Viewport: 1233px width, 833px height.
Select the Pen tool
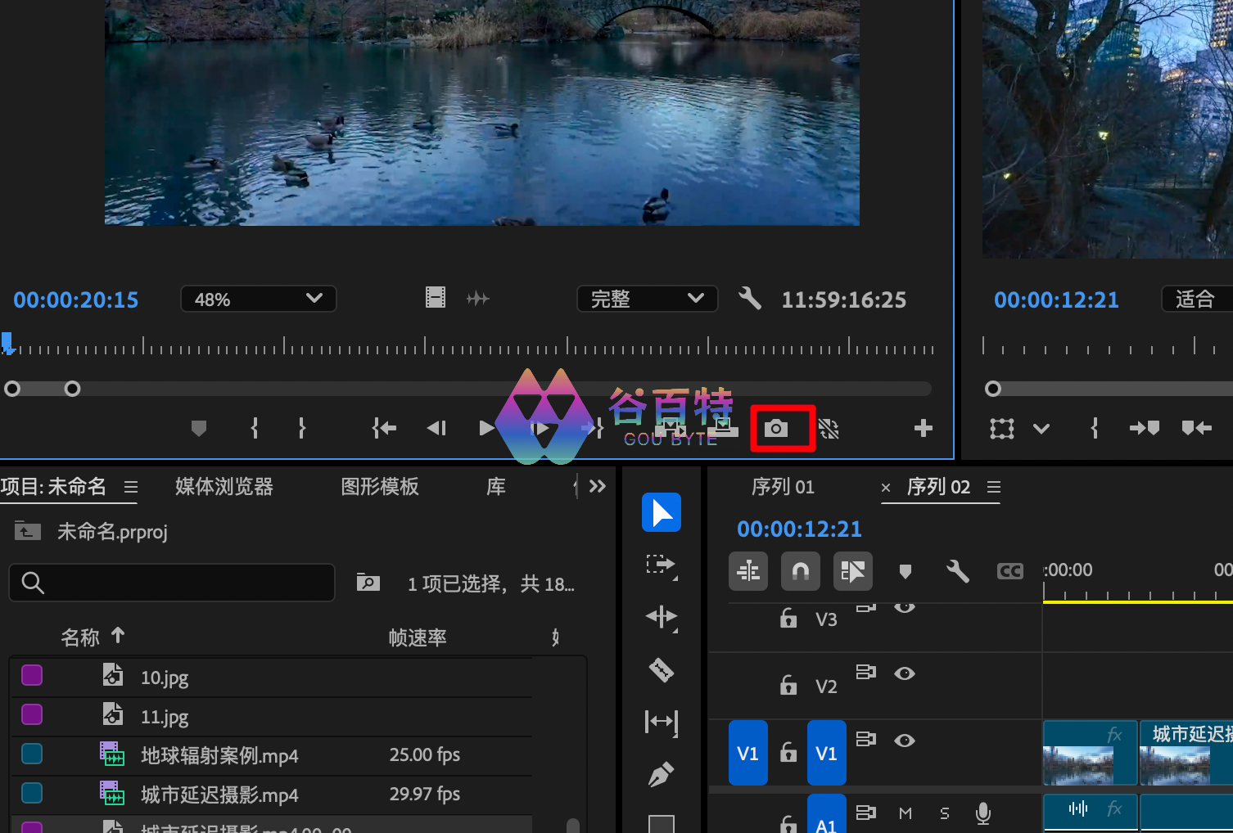(661, 774)
